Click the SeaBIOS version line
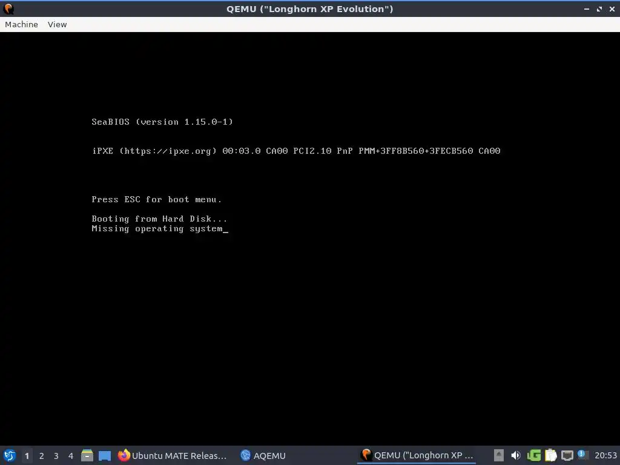 tap(162, 122)
